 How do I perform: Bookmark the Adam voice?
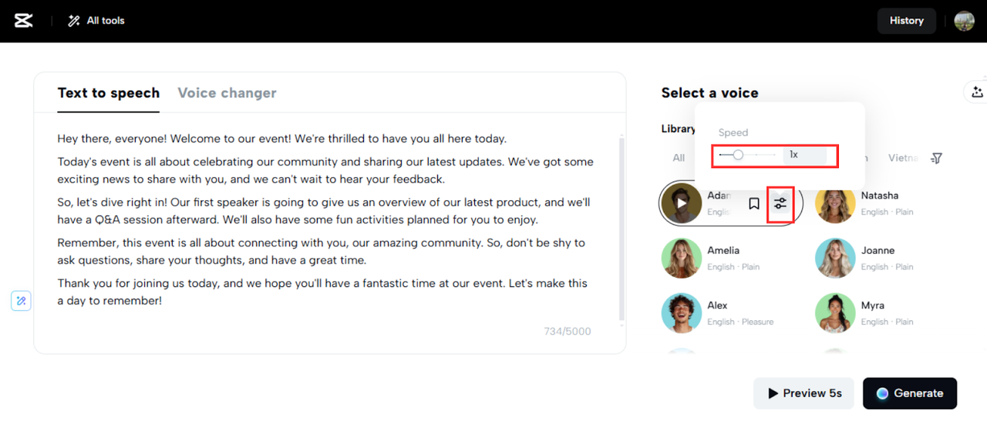pyautogui.click(x=754, y=203)
